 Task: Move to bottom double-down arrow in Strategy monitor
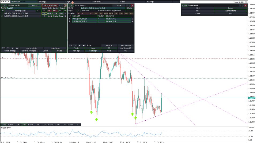(3, 48)
